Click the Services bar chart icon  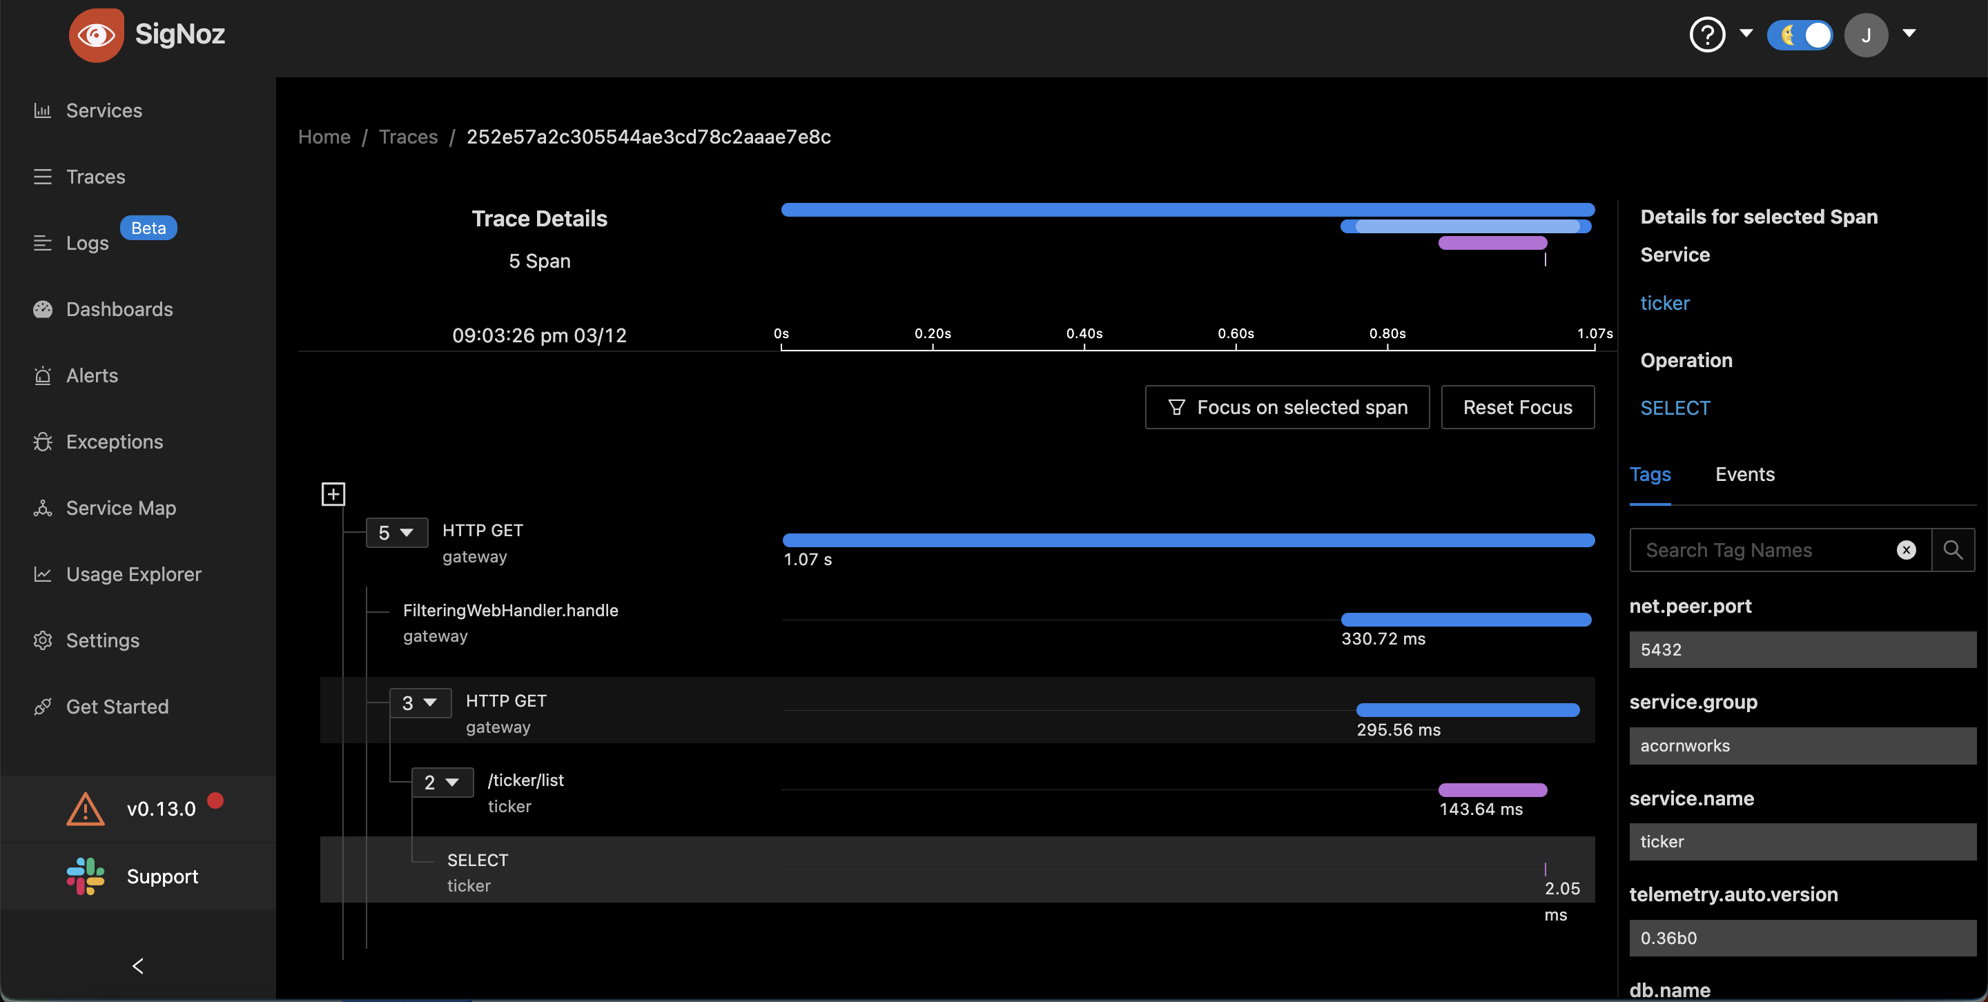[x=42, y=110]
